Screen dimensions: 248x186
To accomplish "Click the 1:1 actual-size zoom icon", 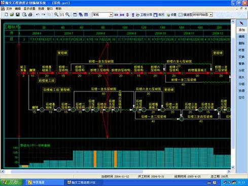I will [62, 15].
